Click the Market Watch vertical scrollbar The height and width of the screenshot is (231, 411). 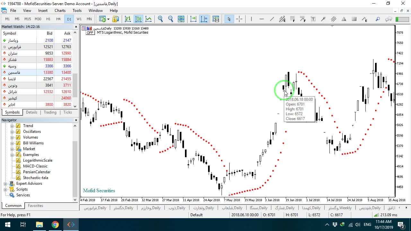tap(75, 70)
